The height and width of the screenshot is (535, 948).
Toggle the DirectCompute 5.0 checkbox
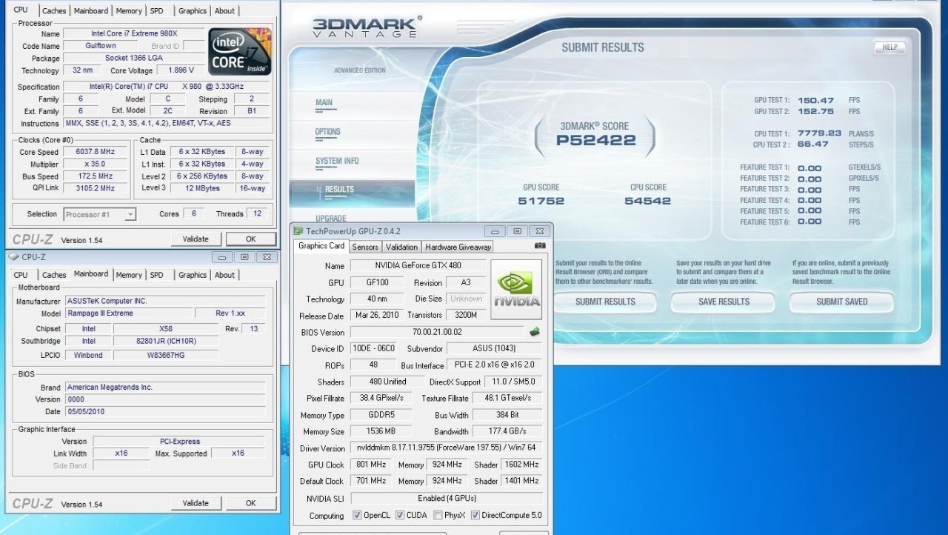pyautogui.click(x=475, y=516)
